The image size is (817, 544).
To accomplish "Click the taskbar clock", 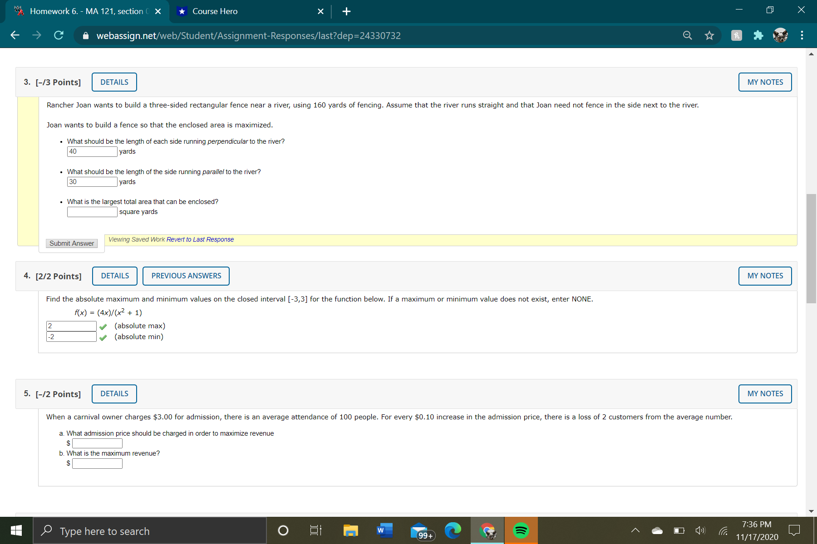I will (756, 529).
